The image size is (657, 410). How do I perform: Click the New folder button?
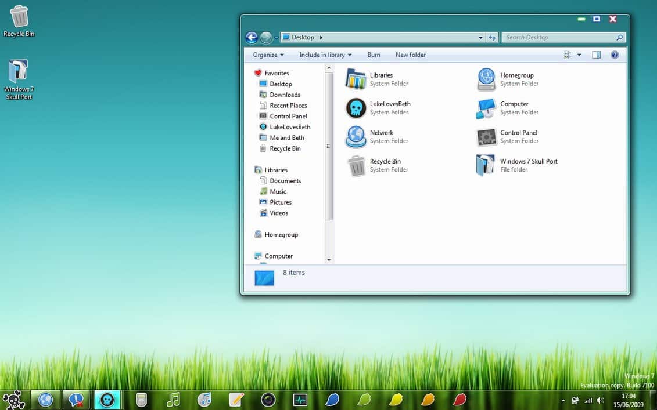coord(410,54)
